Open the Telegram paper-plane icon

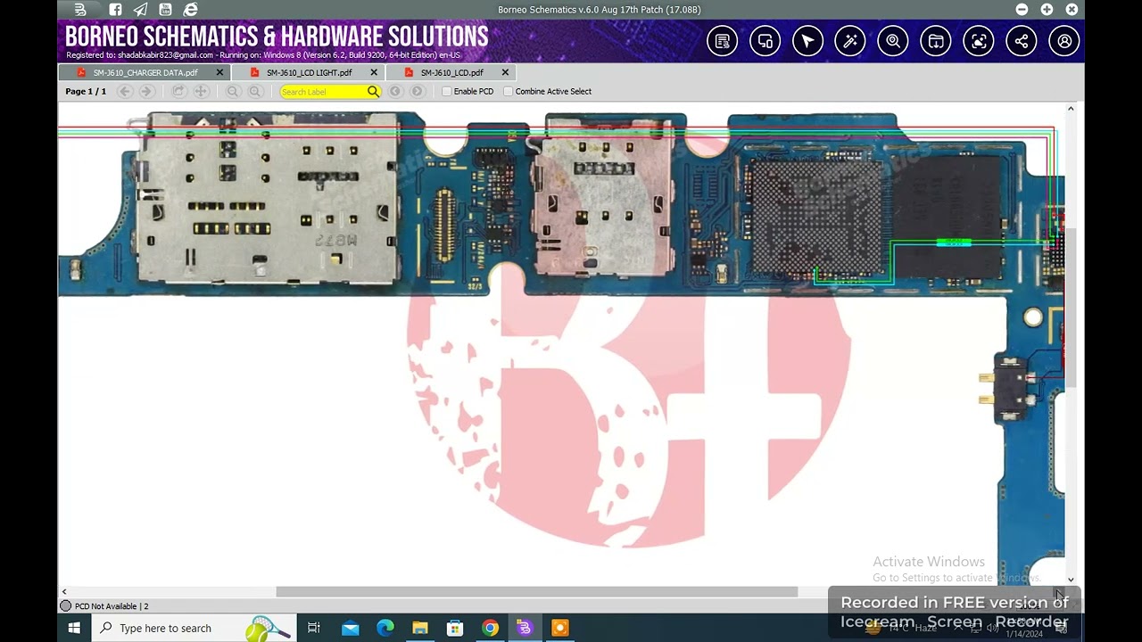tap(140, 10)
